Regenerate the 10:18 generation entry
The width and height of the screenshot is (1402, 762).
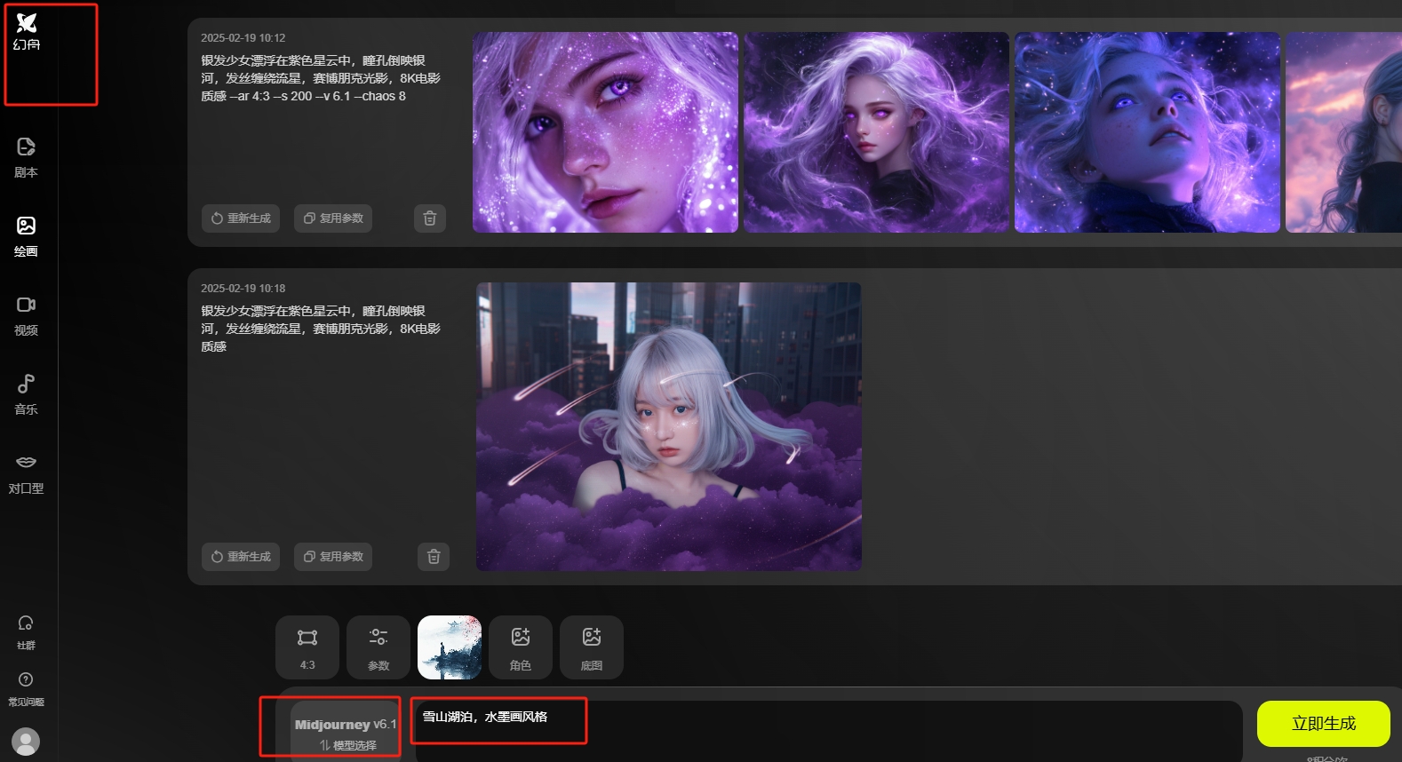point(241,557)
